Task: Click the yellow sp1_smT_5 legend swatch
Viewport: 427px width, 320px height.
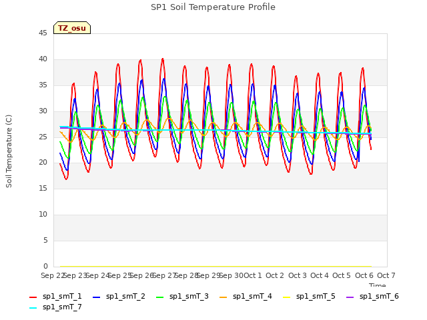Action: pyautogui.click(x=286, y=297)
